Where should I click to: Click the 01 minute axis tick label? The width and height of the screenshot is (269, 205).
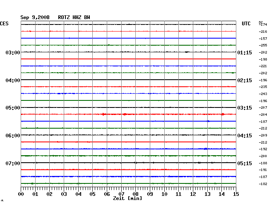[35, 194]
